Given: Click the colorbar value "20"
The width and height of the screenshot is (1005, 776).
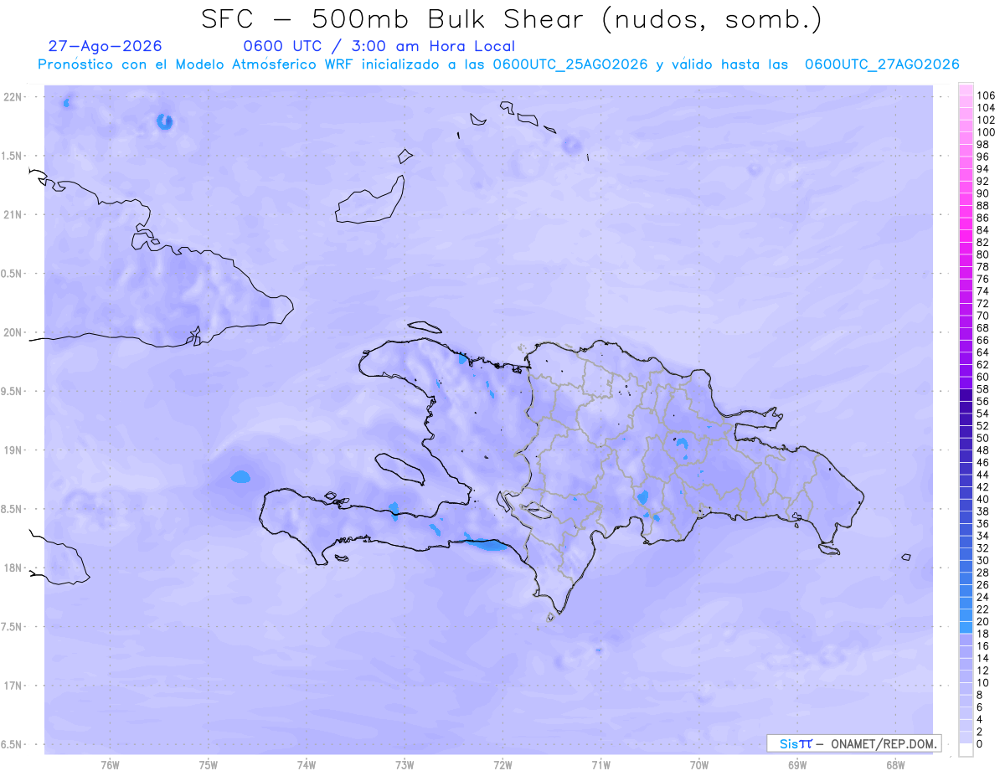Looking at the screenshot, I should (x=982, y=621).
